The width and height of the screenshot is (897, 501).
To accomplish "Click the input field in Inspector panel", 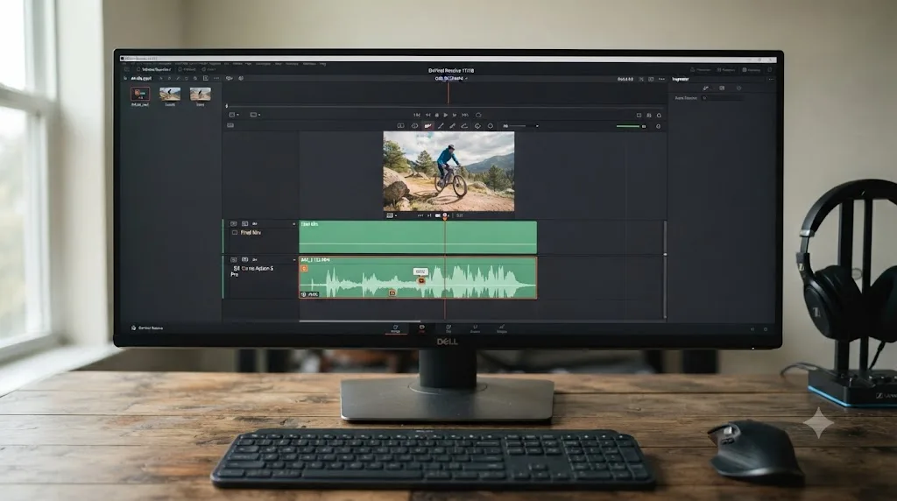I will [x=723, y=98].
